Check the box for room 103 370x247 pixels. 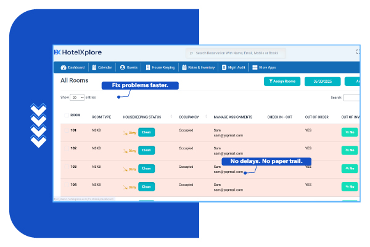(x=67, y=167)
